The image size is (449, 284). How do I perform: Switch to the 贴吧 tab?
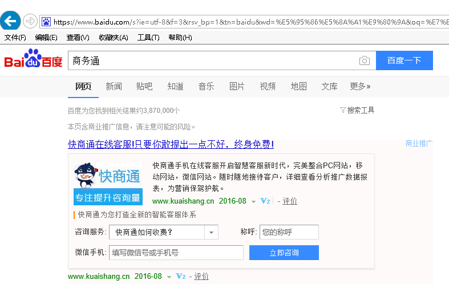(x=144, y=86)
